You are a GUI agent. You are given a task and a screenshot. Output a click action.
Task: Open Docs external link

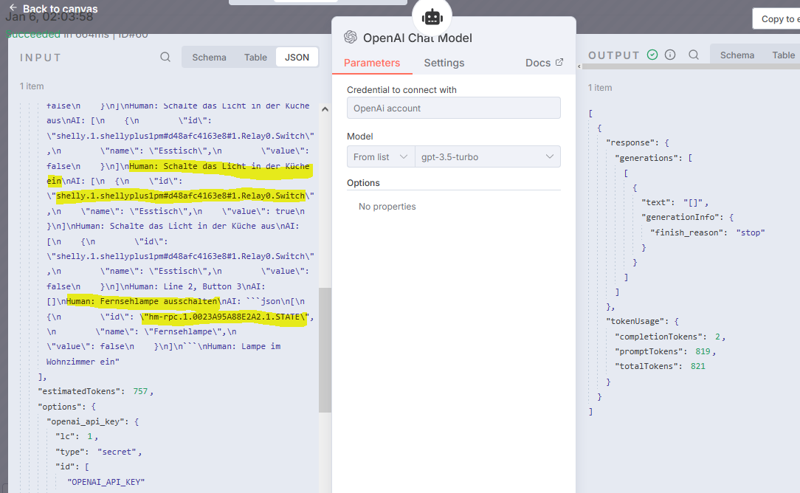point(544,62)
